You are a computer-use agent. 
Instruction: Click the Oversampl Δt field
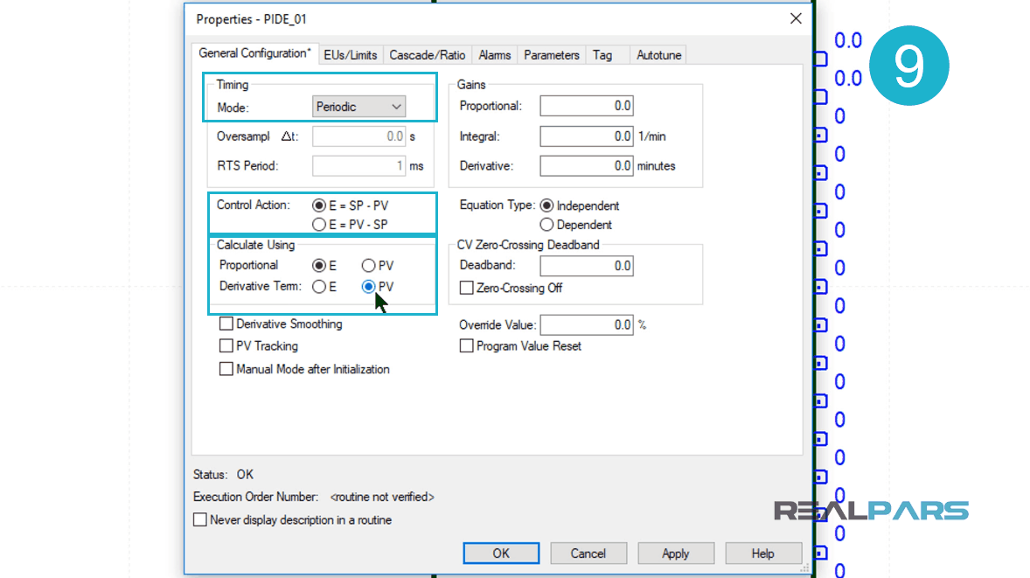pos(358,136)
